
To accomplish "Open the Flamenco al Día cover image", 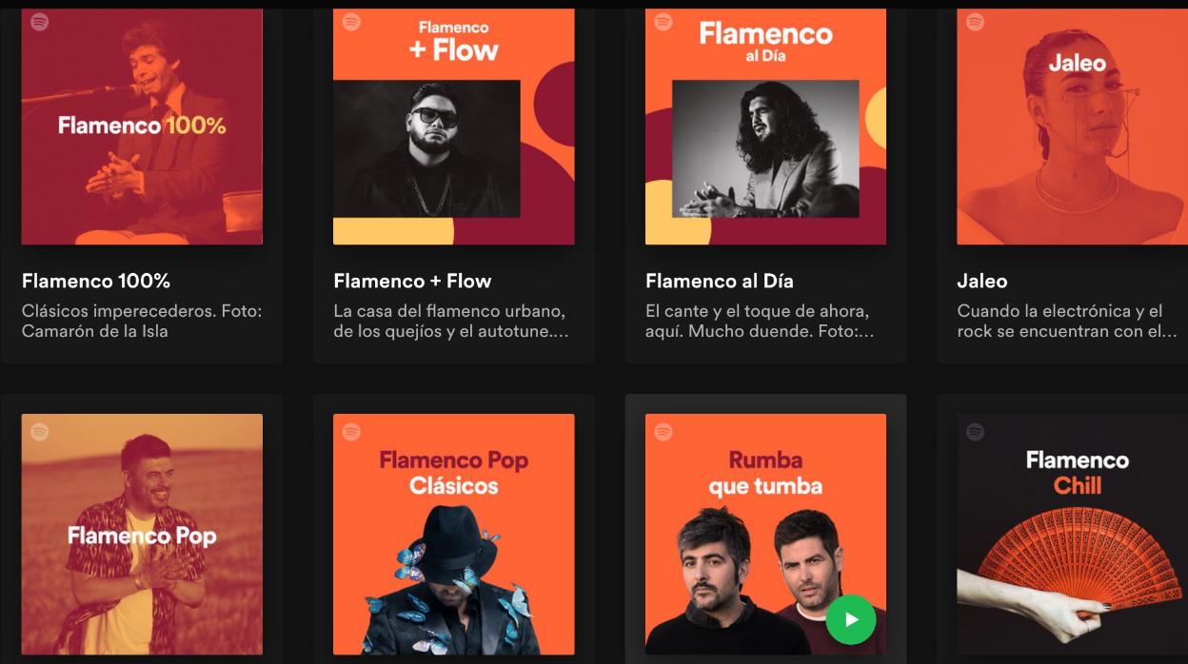I will coord(765,127).
